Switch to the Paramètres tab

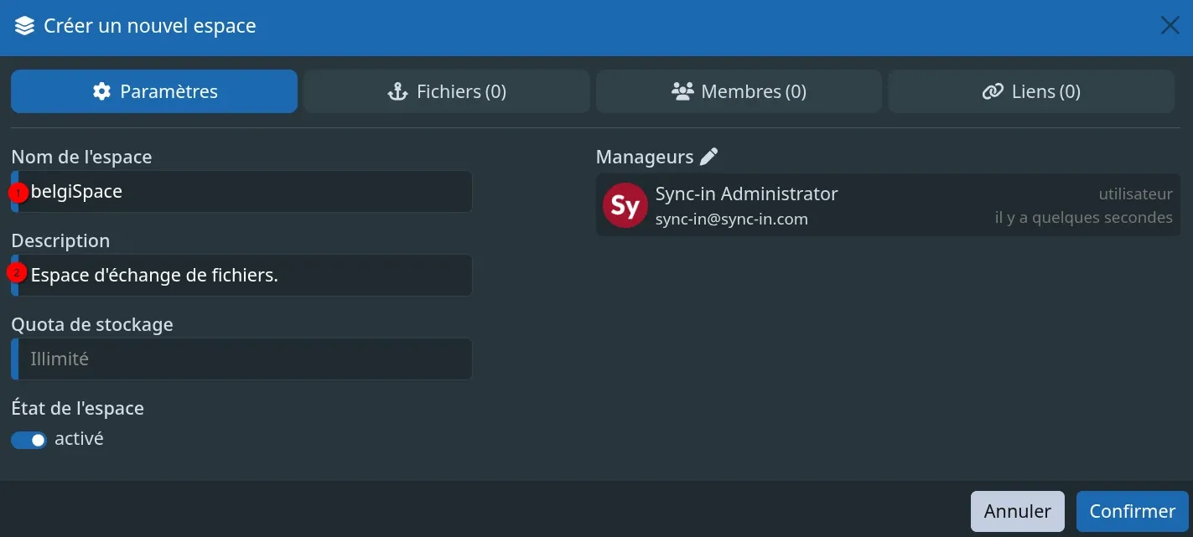(x=154, y=91)
